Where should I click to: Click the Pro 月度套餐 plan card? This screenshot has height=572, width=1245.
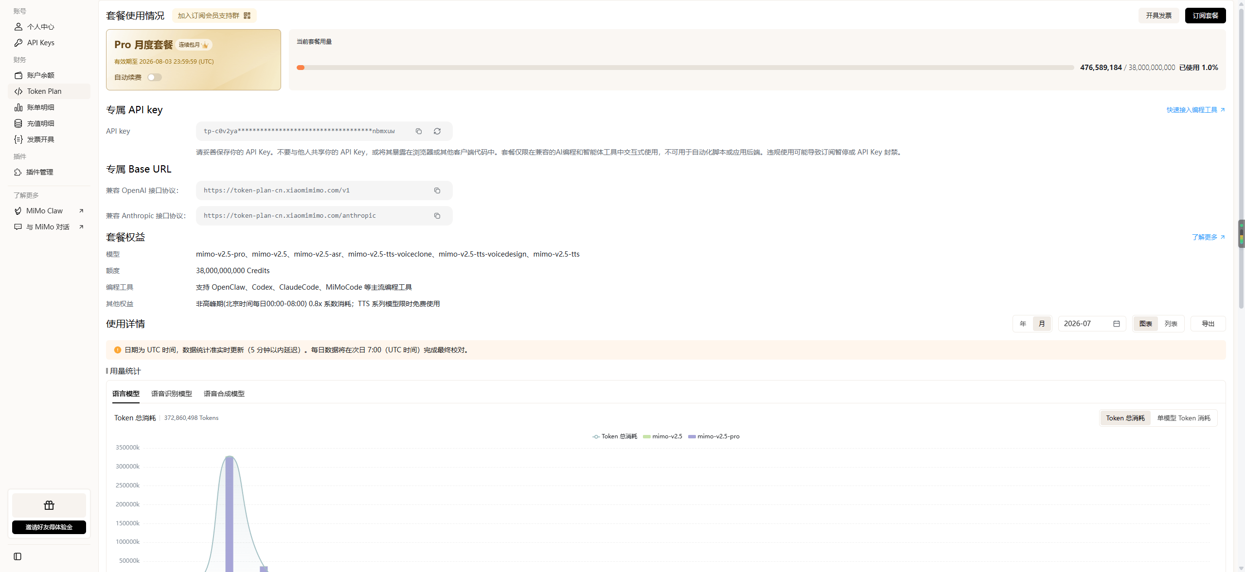click(194, 60)
